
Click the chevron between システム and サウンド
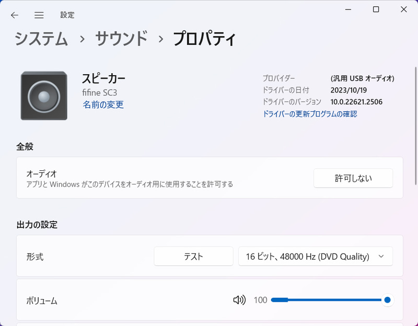pos(81,39)
